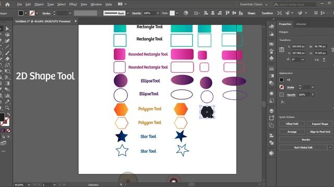
Task: Click the Search Adobe Stock field
Action: click(x=295, y=5)
